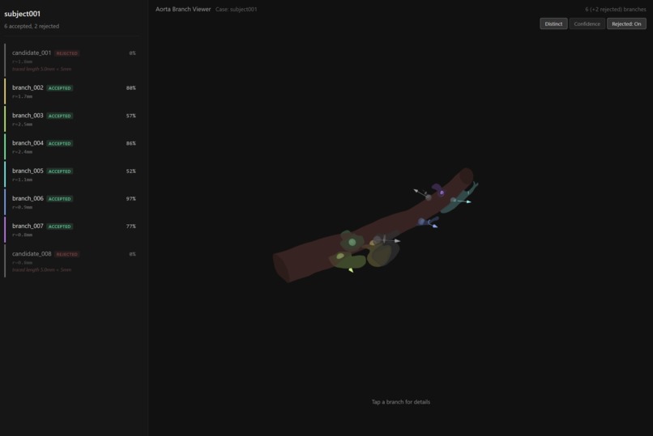
Task: Switch to Confidence color mode
Action: click(x=587, y=23)
